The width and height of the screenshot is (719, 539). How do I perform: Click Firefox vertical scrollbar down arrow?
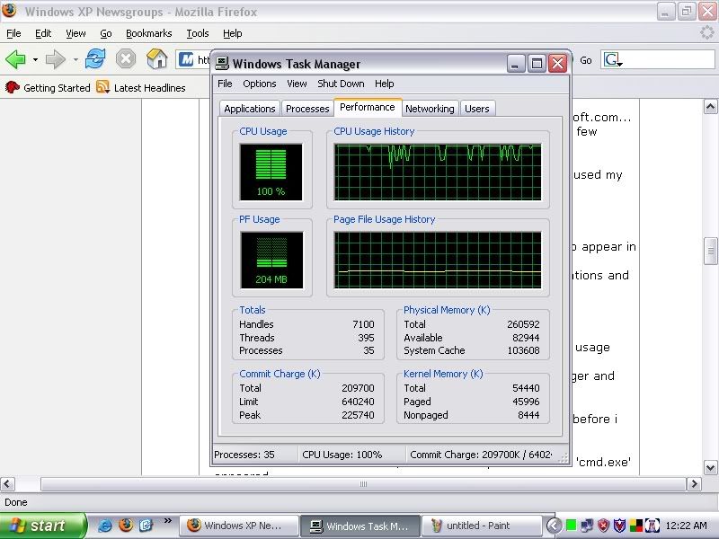pyautogui.click(x=710, y=468)
